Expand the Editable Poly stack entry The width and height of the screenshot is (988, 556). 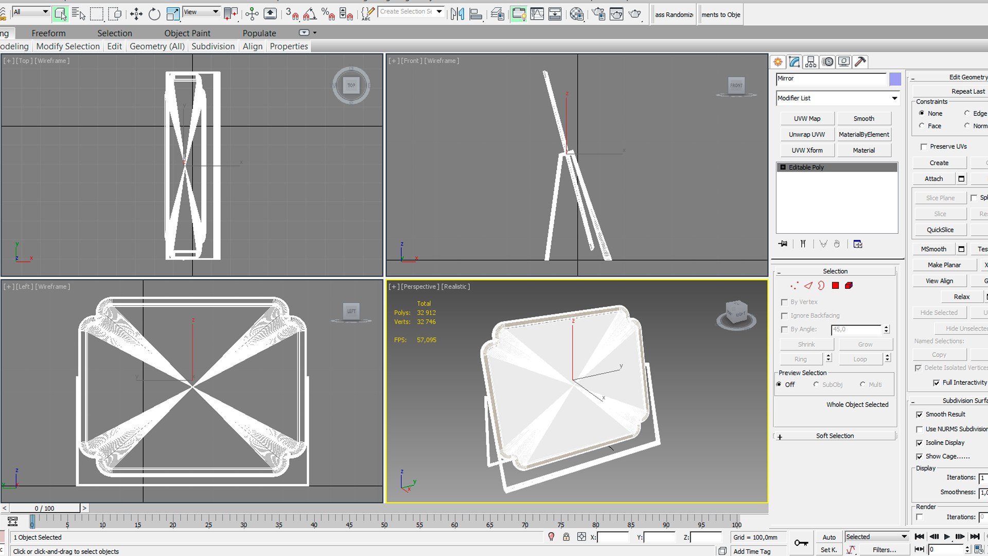pos(783,167)
